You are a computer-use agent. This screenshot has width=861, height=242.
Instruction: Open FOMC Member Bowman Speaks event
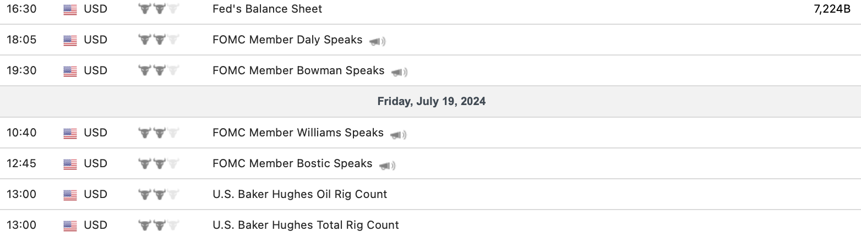click(298, 70)
